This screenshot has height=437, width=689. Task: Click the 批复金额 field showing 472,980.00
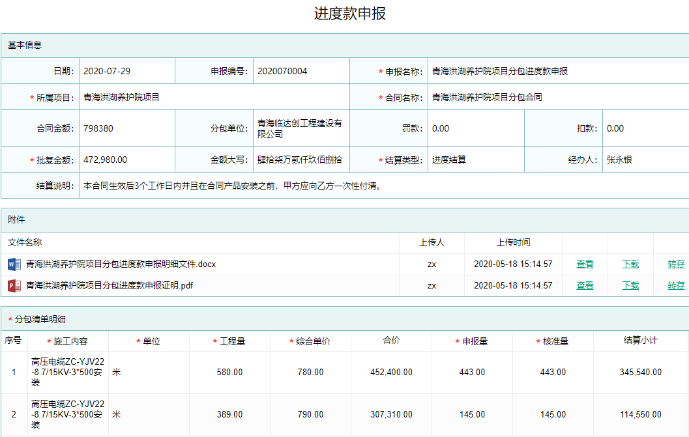coord(126,160)
